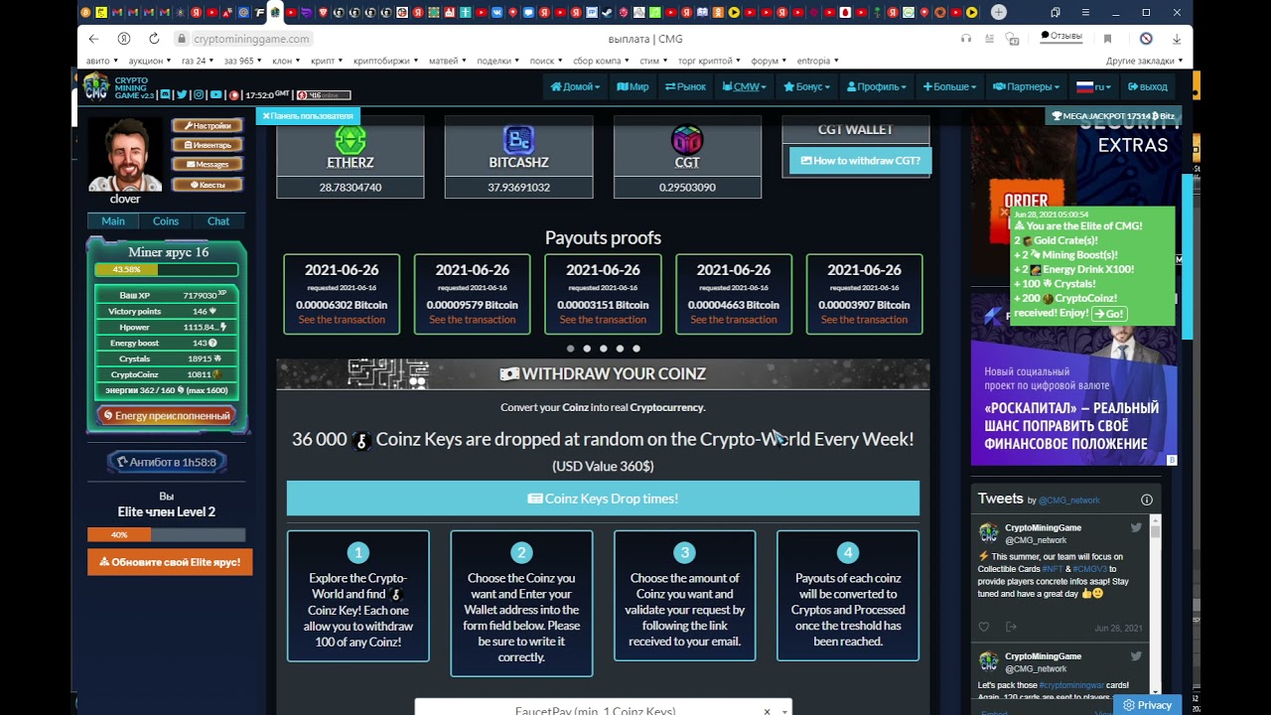The image size is (1271, 715).
Task: Select the third payout carousel dot
Action: click(x=603, y=349)
